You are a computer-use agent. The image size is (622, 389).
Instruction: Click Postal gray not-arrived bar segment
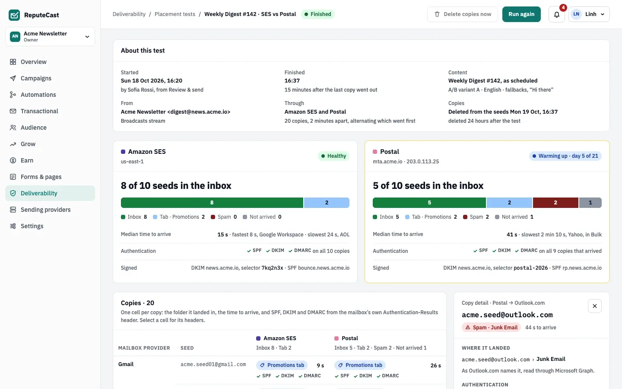click(x=590, y=203)
